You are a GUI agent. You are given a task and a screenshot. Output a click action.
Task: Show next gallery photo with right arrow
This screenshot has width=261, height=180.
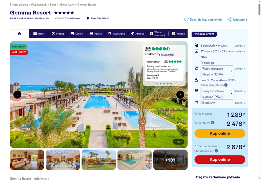click(x=180, y=94)
